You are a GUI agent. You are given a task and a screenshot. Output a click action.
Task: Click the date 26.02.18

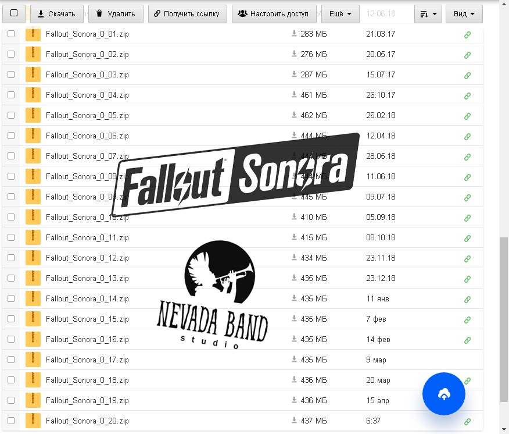coord(381,115)
